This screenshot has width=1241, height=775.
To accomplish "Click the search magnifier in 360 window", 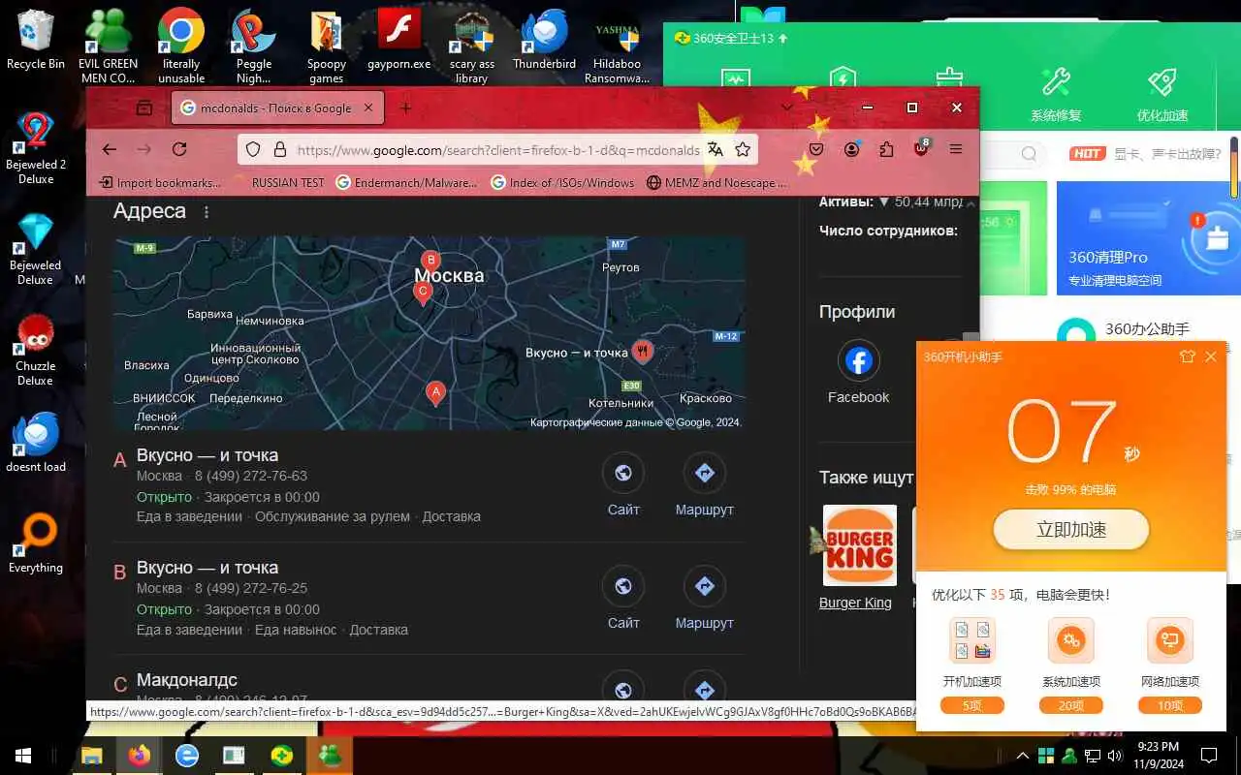I will tap(1029, 153).
